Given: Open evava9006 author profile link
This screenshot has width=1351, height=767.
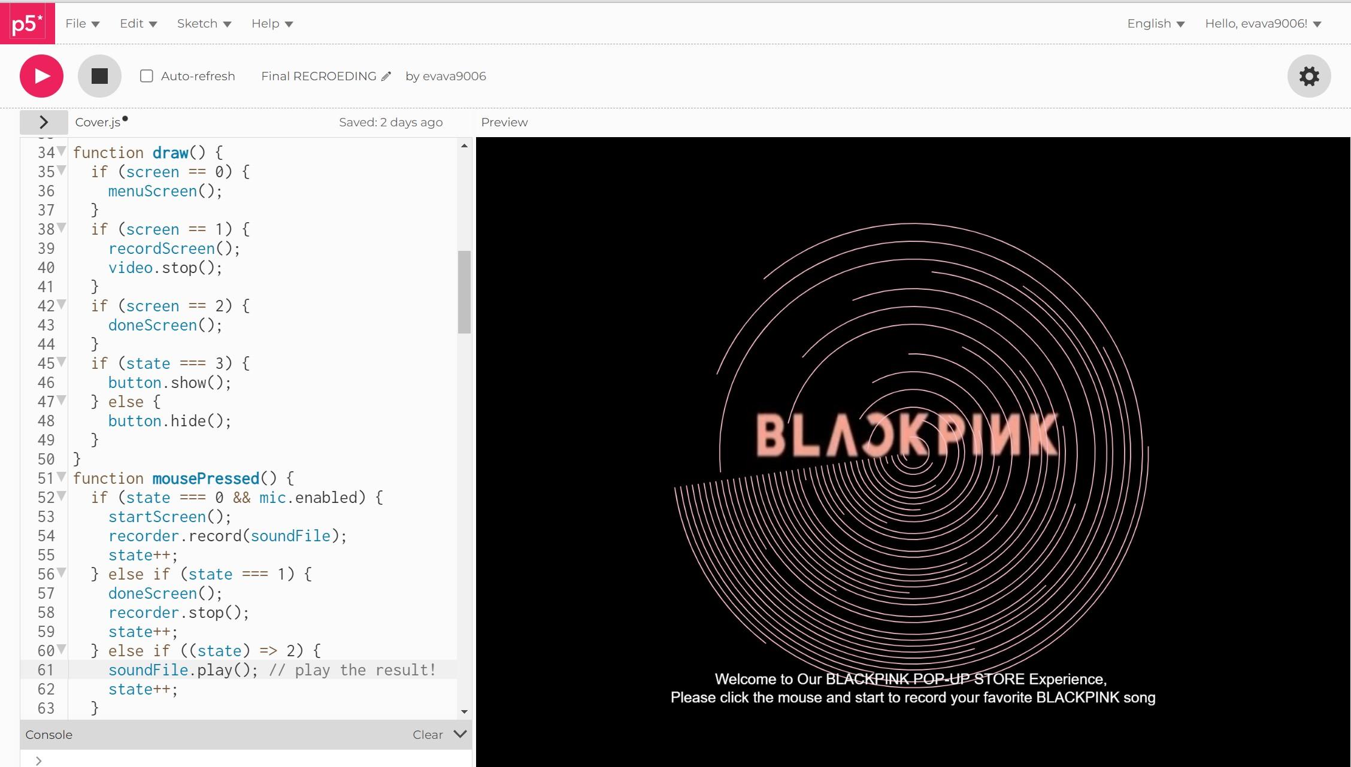Looking at the screenshot, I should tap(454, 76).
